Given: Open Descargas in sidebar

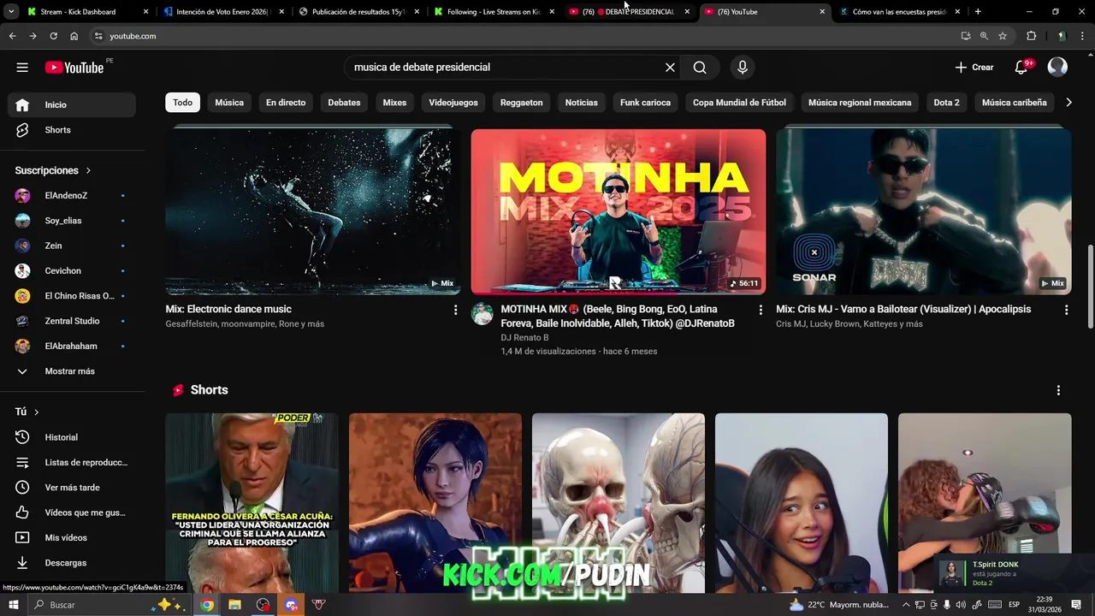Looking at the screenshot, I should [72, 563].
